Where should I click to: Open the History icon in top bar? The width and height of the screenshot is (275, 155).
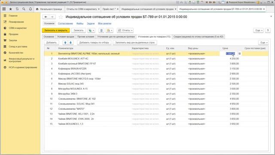point(17,9)
